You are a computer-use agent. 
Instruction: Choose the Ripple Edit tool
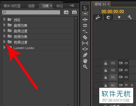point(85,20)
